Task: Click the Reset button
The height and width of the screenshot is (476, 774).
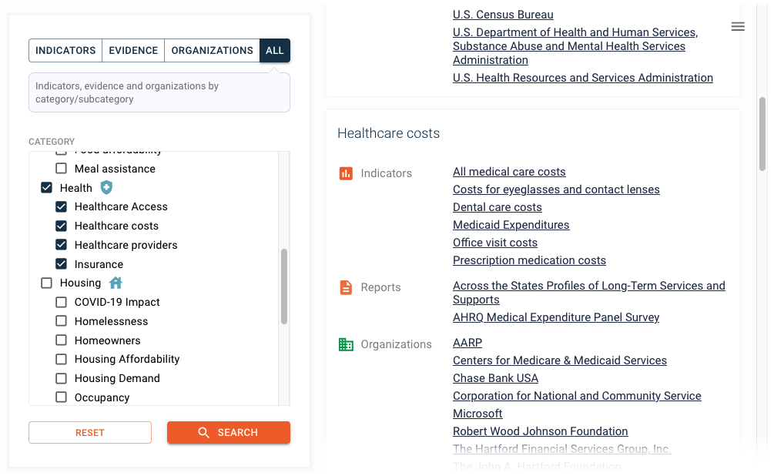Action: 90,433
